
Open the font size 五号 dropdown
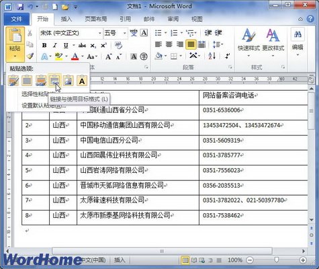point(124,33)
